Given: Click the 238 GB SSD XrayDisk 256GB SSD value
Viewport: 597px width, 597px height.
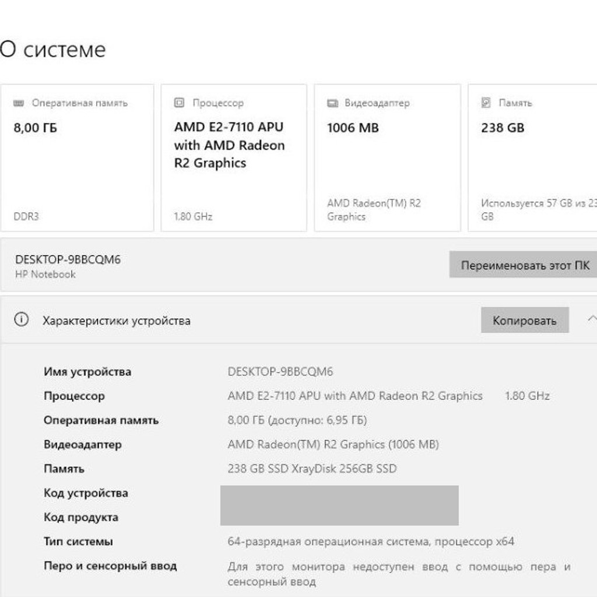Looking at the screenshot, I should coord(312,469).
